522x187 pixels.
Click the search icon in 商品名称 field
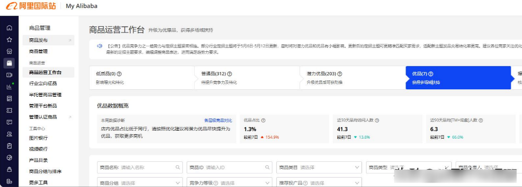[178, 167]
